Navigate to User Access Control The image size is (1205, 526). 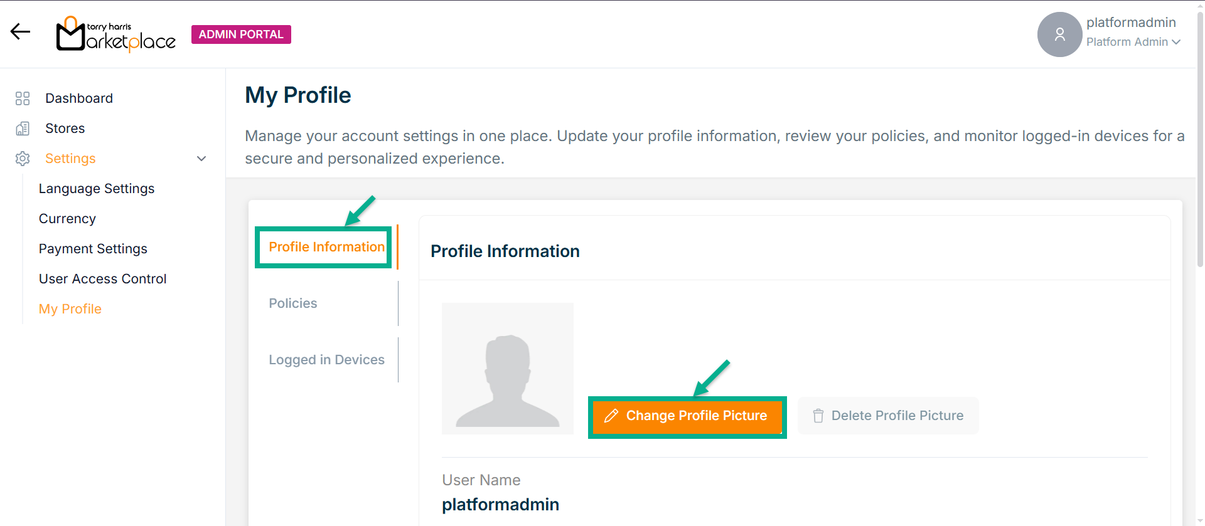[102, 279]
